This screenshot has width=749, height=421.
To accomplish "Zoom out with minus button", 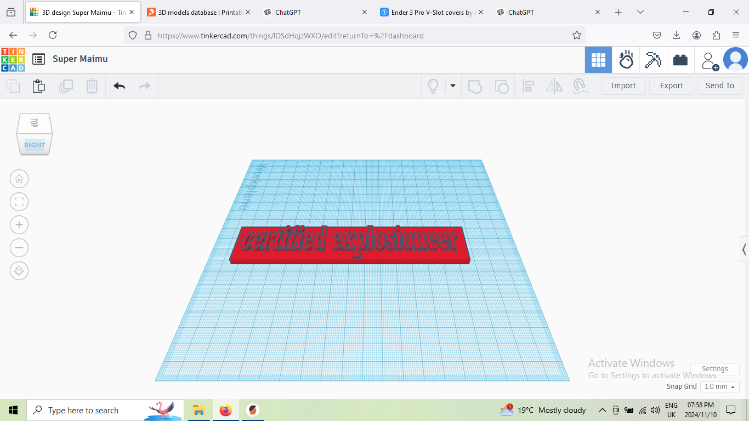I will pyautogui.click(x=19, y=248).
